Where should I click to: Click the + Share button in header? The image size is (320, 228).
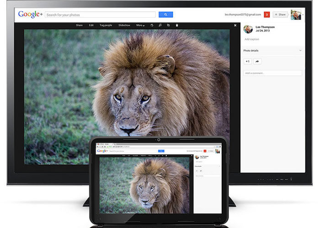pyautogui.click(x=280, y=15)
